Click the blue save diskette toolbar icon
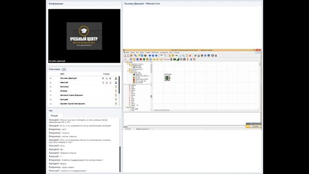Image resolution: width=309 pixels, height=174 pixels. [x=142, y=56]
